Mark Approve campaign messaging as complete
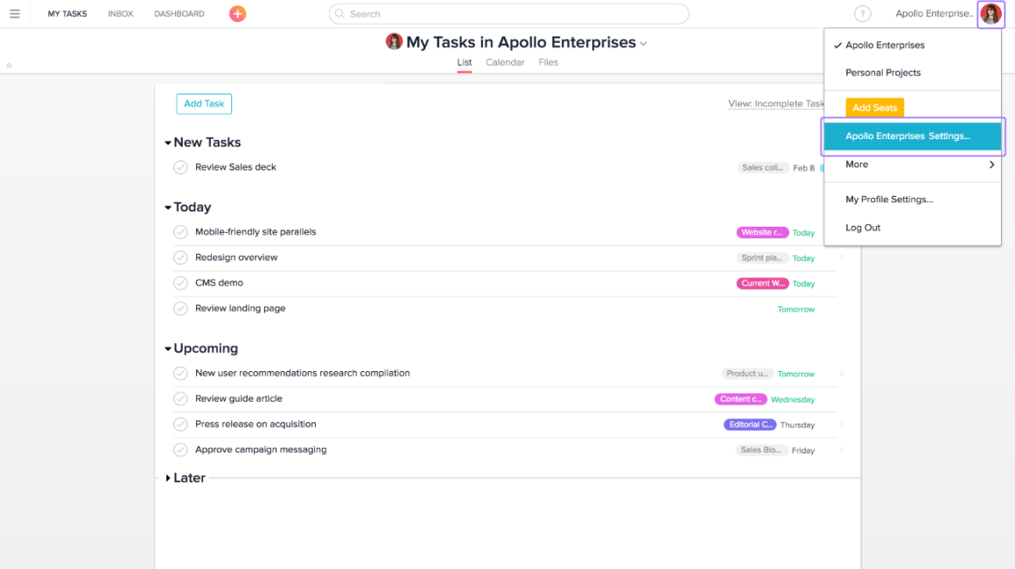The width and height of the screenshot is (1015, 569). [x=180, y=449]
